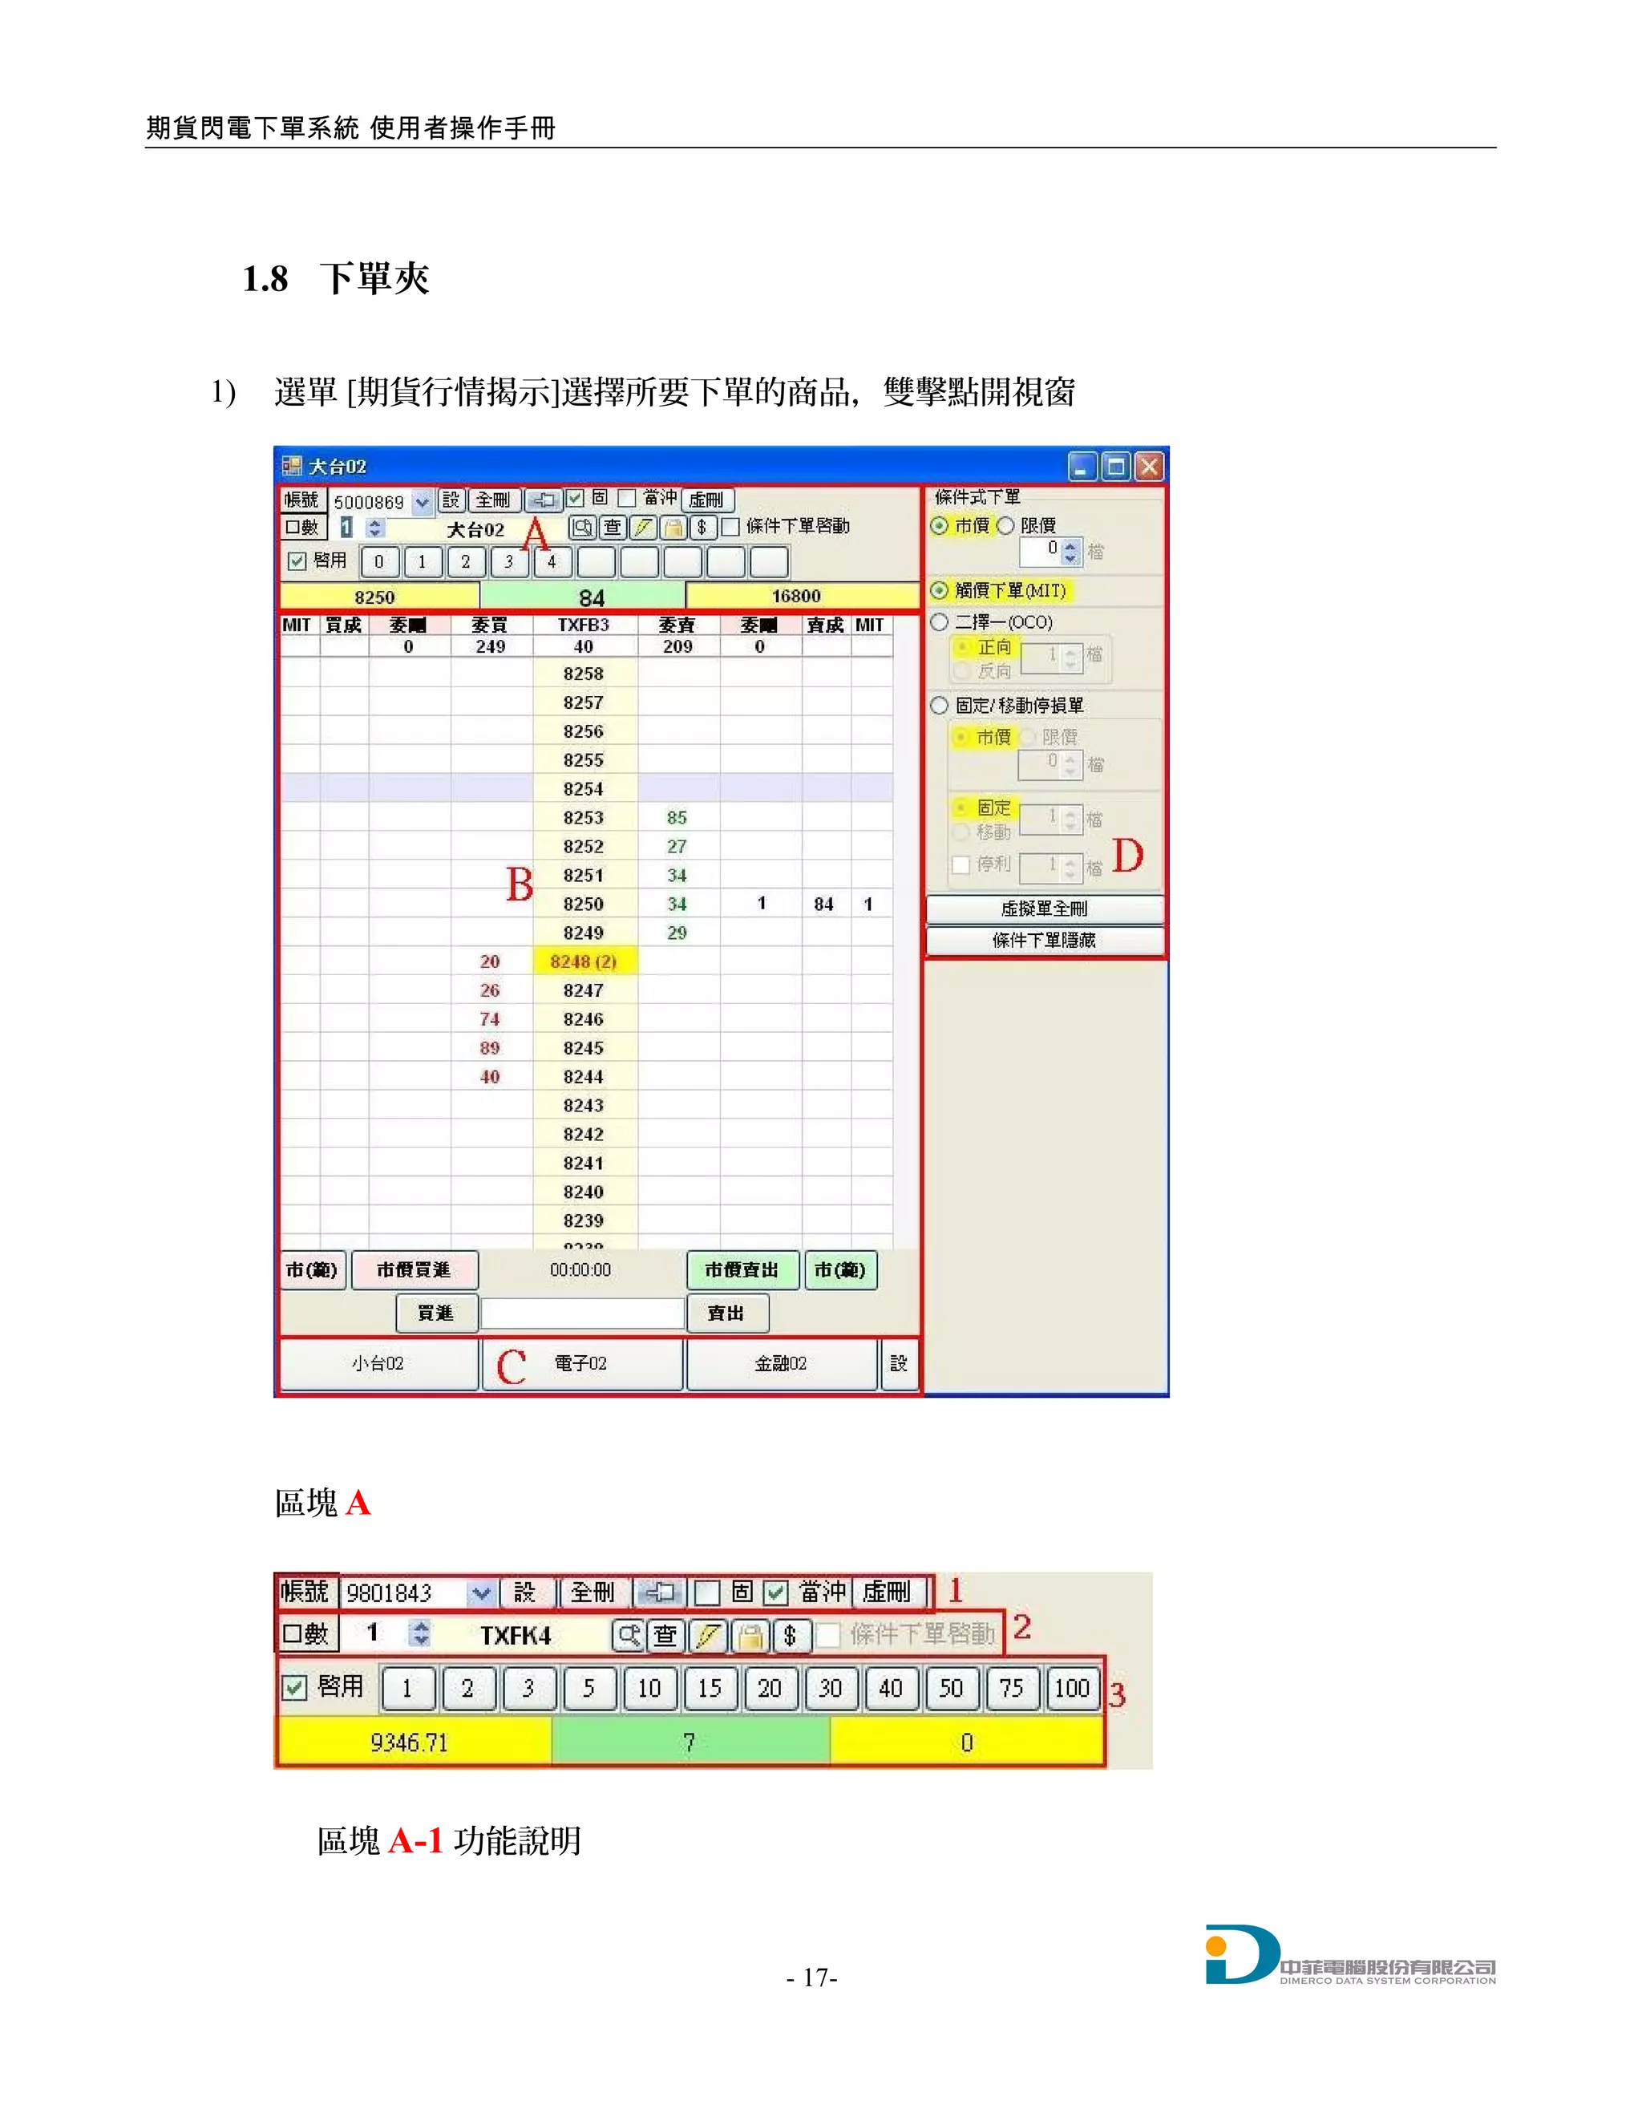This screenshot has height=2125, width=1642.
Task: Select 固定/移動停損單 radio option
Action: pyautogui.click(x=939, y=706)
